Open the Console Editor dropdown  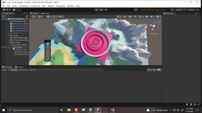tap(33, 70)
